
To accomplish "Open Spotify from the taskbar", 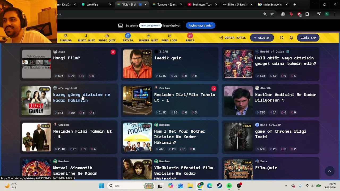I will coord(229,186).
